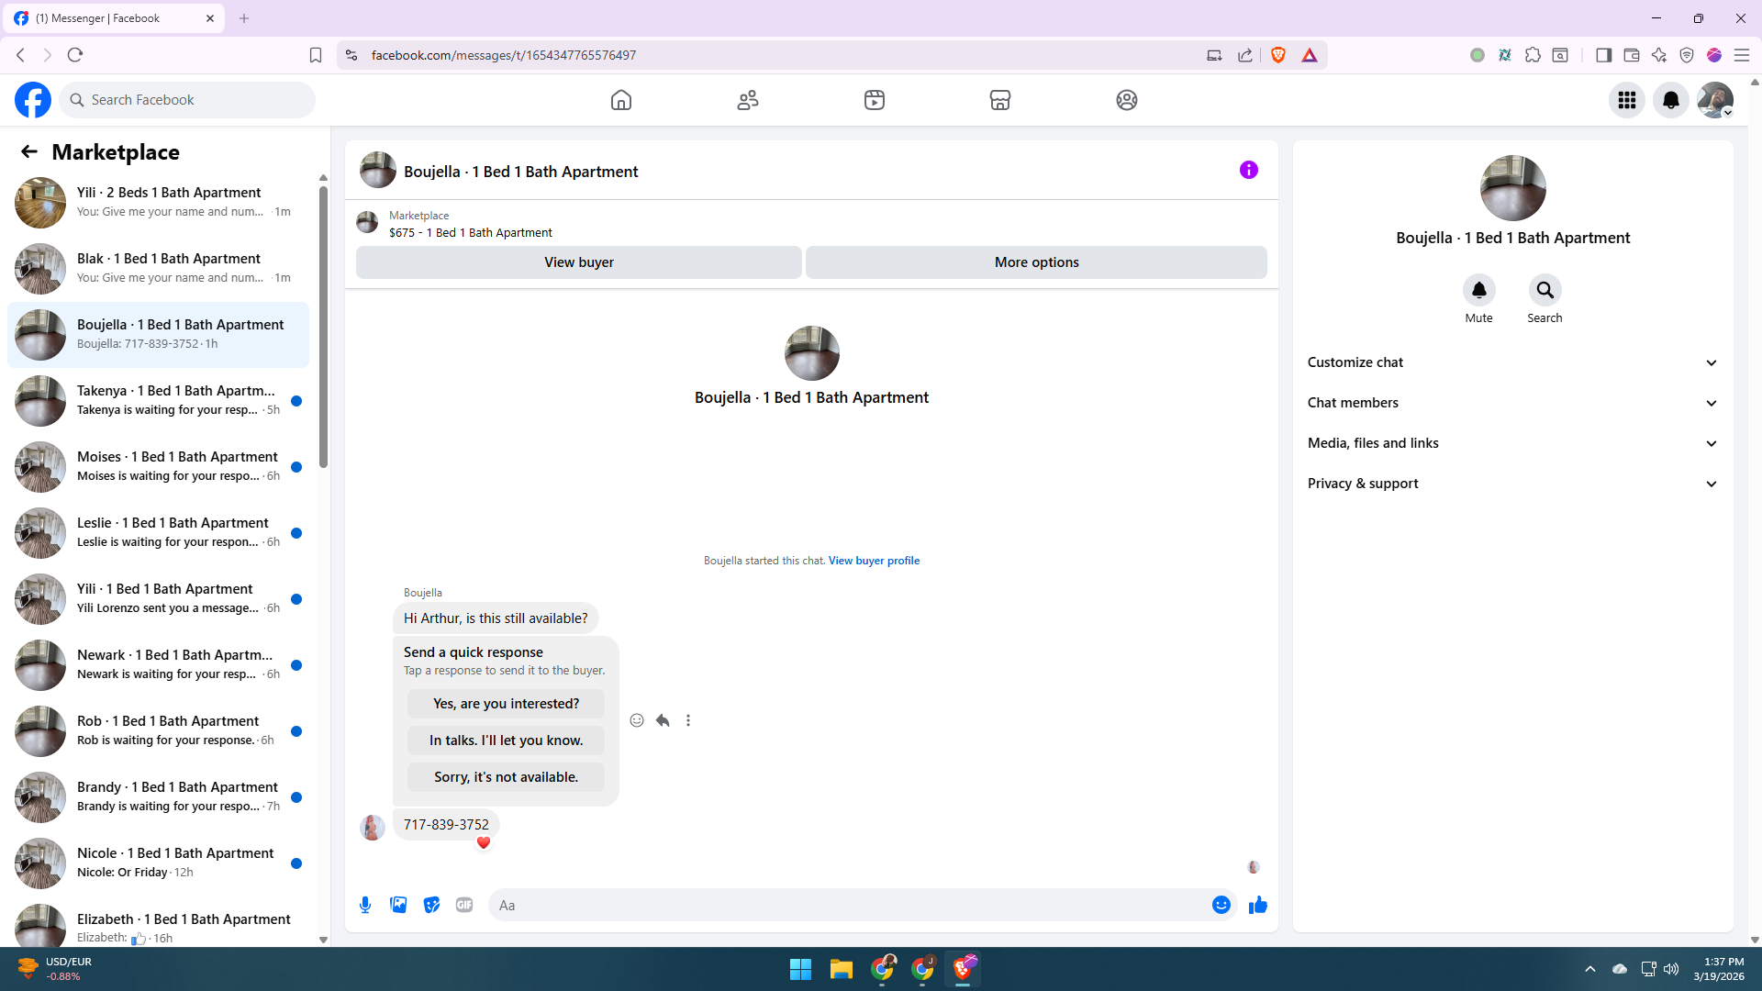1762x991 pixels.
Task: Open the sticker picker icon
Action: [x=431, y=905]
